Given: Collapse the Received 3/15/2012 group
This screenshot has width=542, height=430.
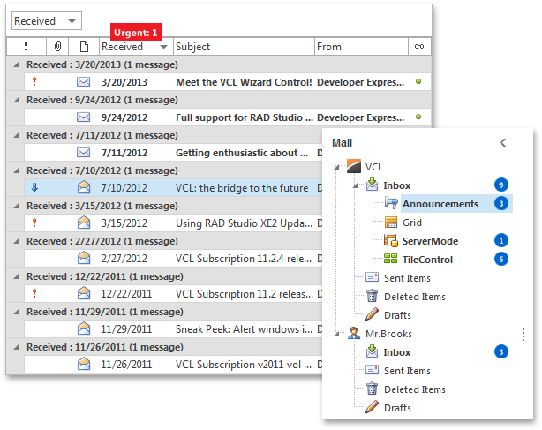Looking at the screenshot, I should (16, 206).
